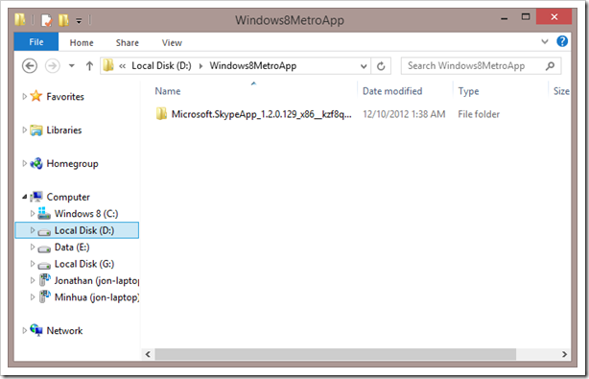Image resolution: width=589 pixels, height=379 pixels.
Task: Select Local Disk (D:) in breadcrumb
Action: point(161,66)
